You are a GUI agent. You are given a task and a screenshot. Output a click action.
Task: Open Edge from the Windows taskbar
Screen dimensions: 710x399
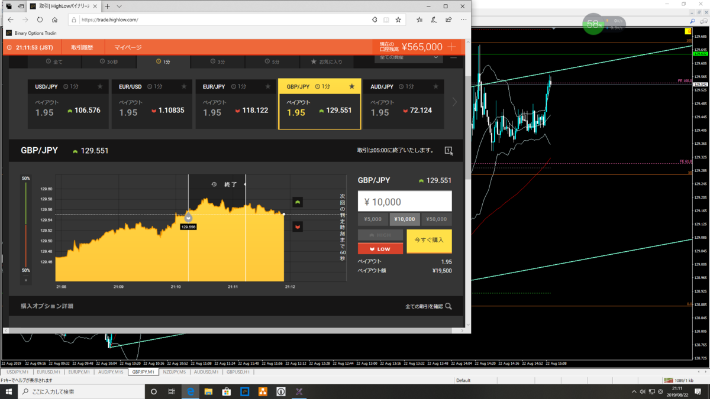tap(191, 391)
